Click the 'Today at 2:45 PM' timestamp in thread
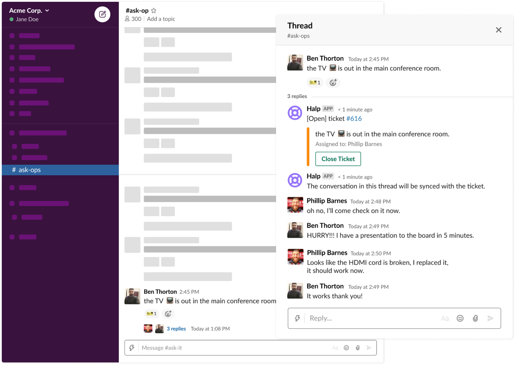 (368, 59)
